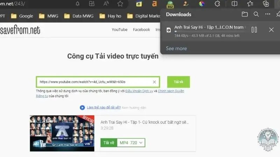This screenshot has height=157, width=280.
Task: Open downloads folder in Downloads panel
Action: pyautogui.click(x=245, y=14)
